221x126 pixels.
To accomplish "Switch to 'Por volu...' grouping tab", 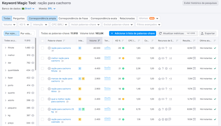I will 27,34.
